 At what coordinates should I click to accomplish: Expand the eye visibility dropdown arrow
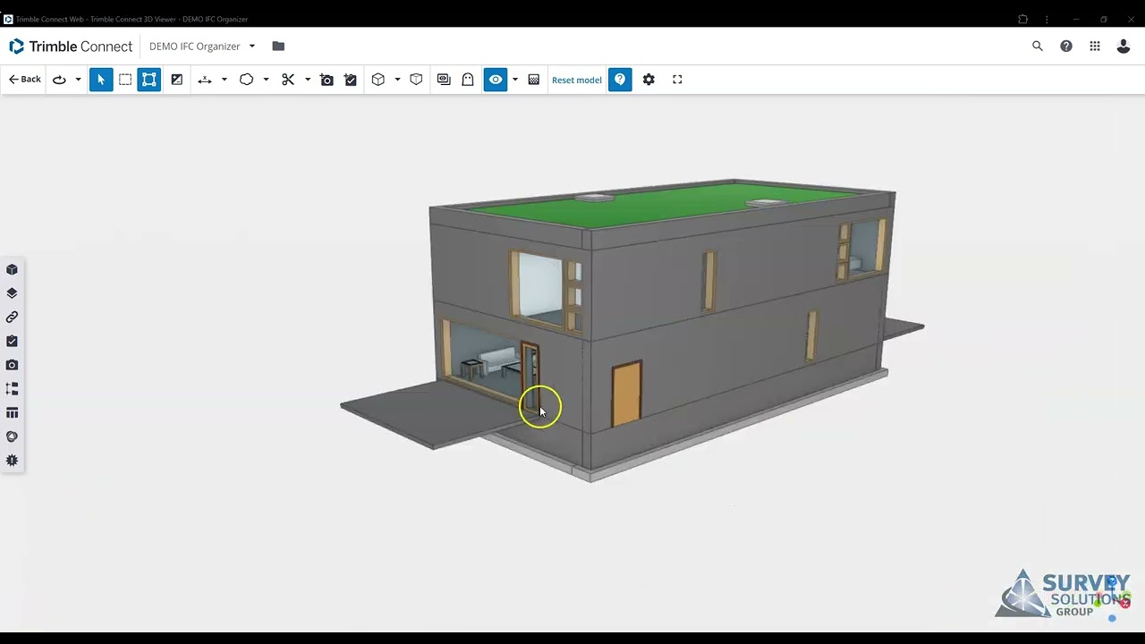pyautogui.click(x=514, y=80)
